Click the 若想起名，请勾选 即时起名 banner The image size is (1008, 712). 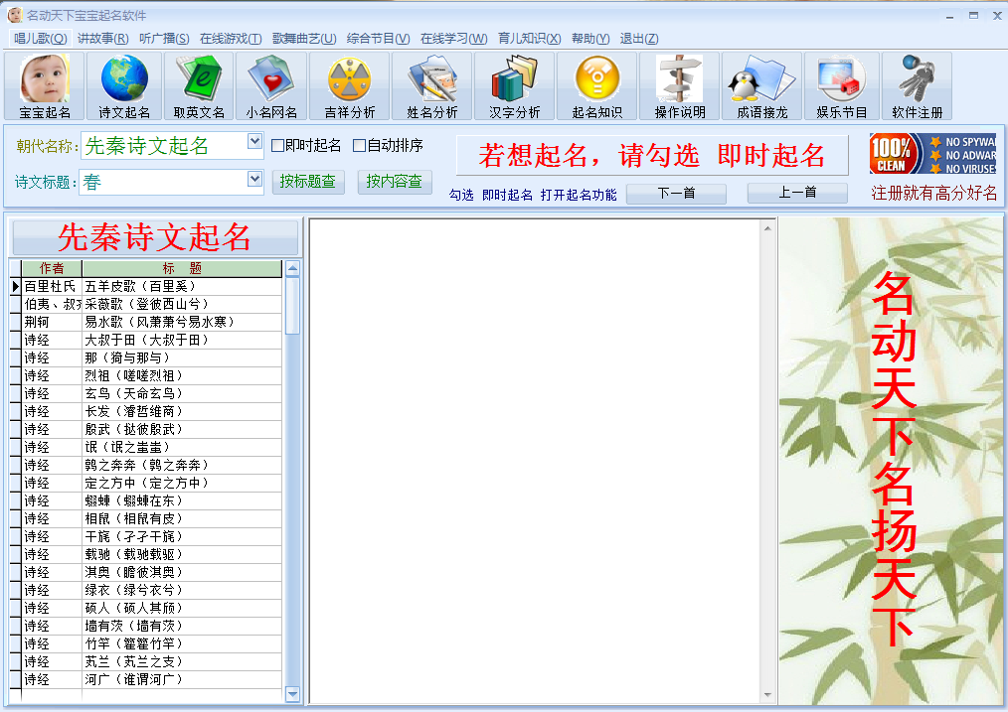652,155
